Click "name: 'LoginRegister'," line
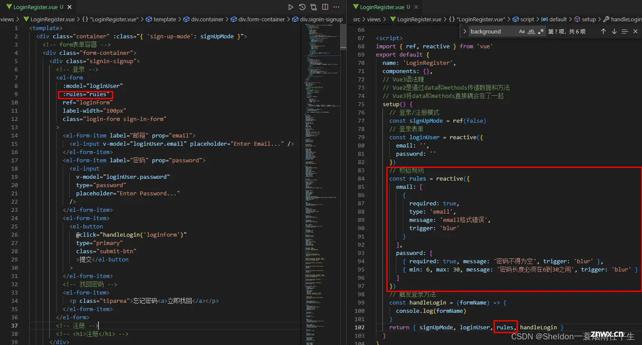The width and height of the screenshot is (642, 345). pyautogui.click(x=419, y=63)
